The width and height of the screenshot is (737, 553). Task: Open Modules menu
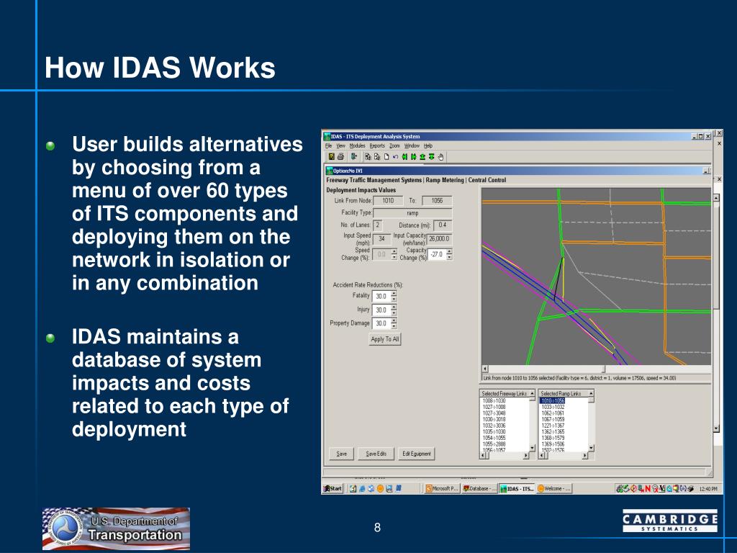point(357,145)
